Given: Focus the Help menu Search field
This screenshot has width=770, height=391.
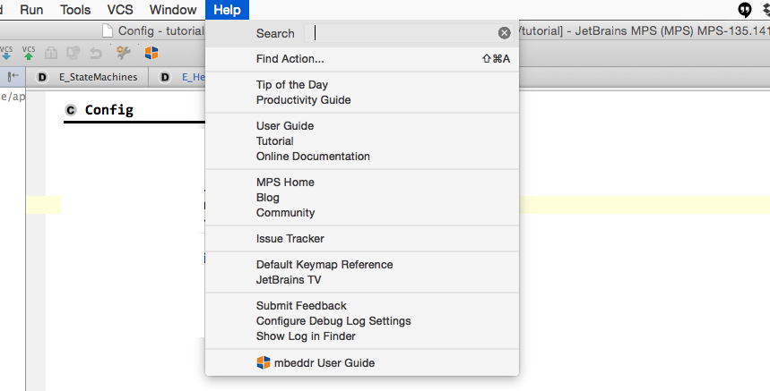Looking at the screenshot, I should coord(409,33).
